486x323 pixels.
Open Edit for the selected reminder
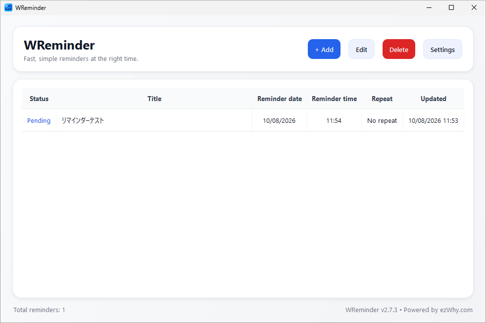361,49
